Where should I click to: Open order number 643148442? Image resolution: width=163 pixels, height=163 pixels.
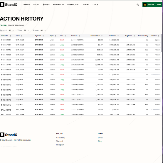click(6, 50)
